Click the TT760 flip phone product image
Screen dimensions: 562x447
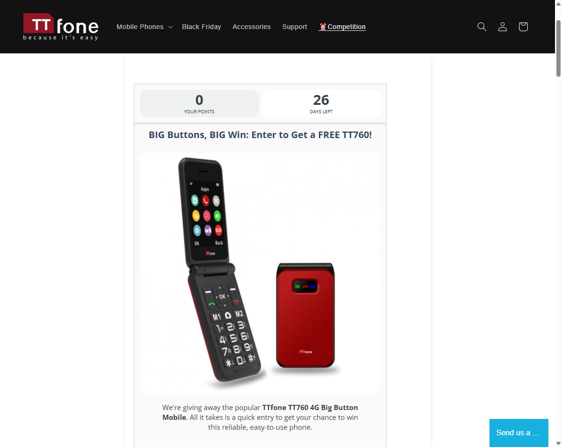(260, 272)
